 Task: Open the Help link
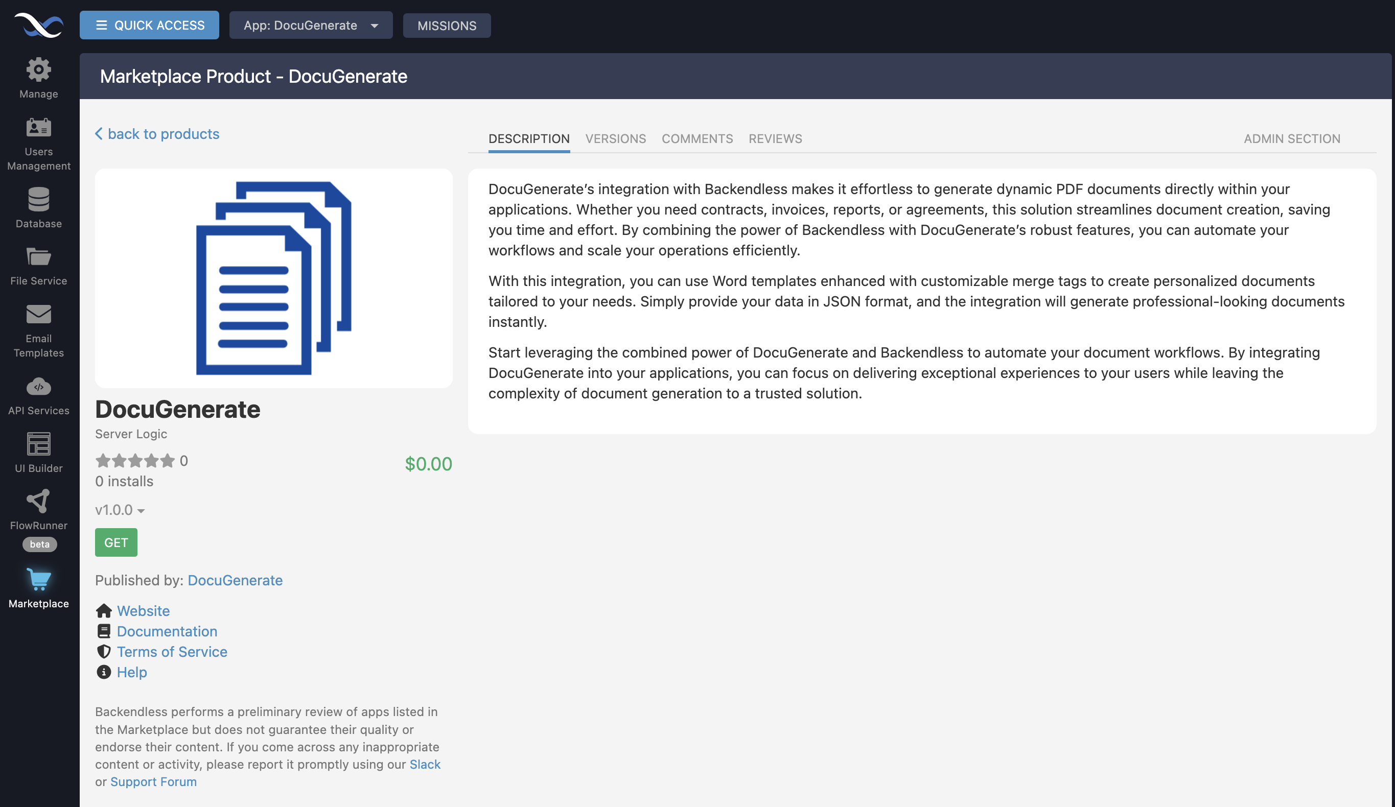click(x=132, y=672)
